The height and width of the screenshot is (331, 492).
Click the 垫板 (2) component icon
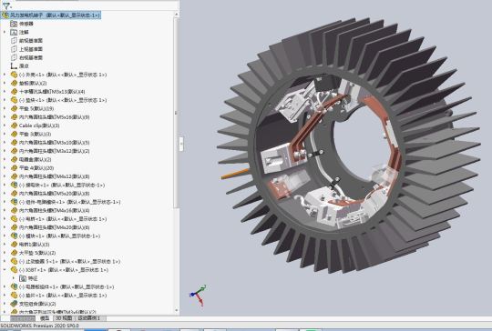coord(14,83)
